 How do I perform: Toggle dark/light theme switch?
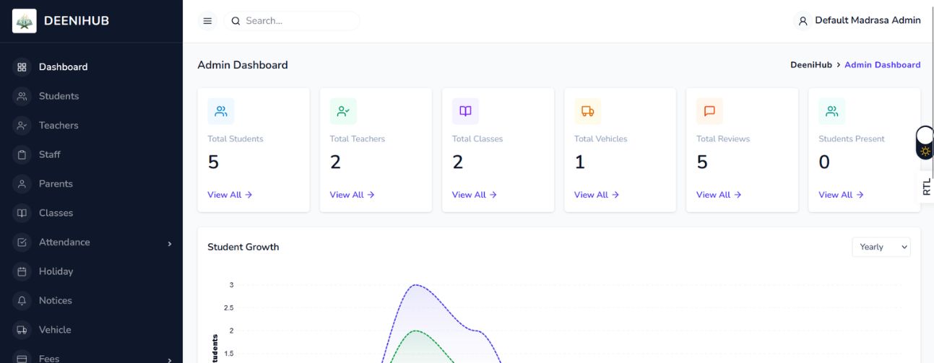pos(925,143)
